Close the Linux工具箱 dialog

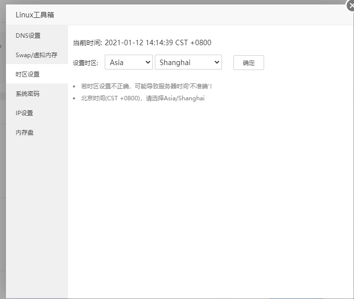tap(351, 5)
